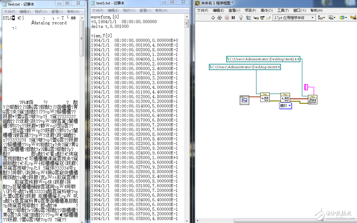Image resolution: width=357 pixels, height=223 pixels.
Task: Click 'datalog record' text in test.txt
Action: coord(51,23)
